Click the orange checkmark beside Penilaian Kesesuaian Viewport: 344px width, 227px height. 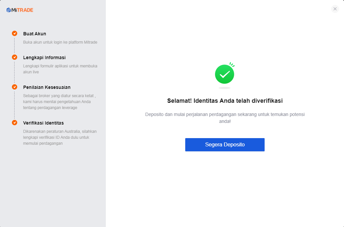(15, 87)
